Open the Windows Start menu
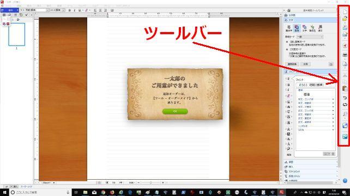The width and height of the screenshot is (350, 196). pyautogui.click(x=4, y=192)
